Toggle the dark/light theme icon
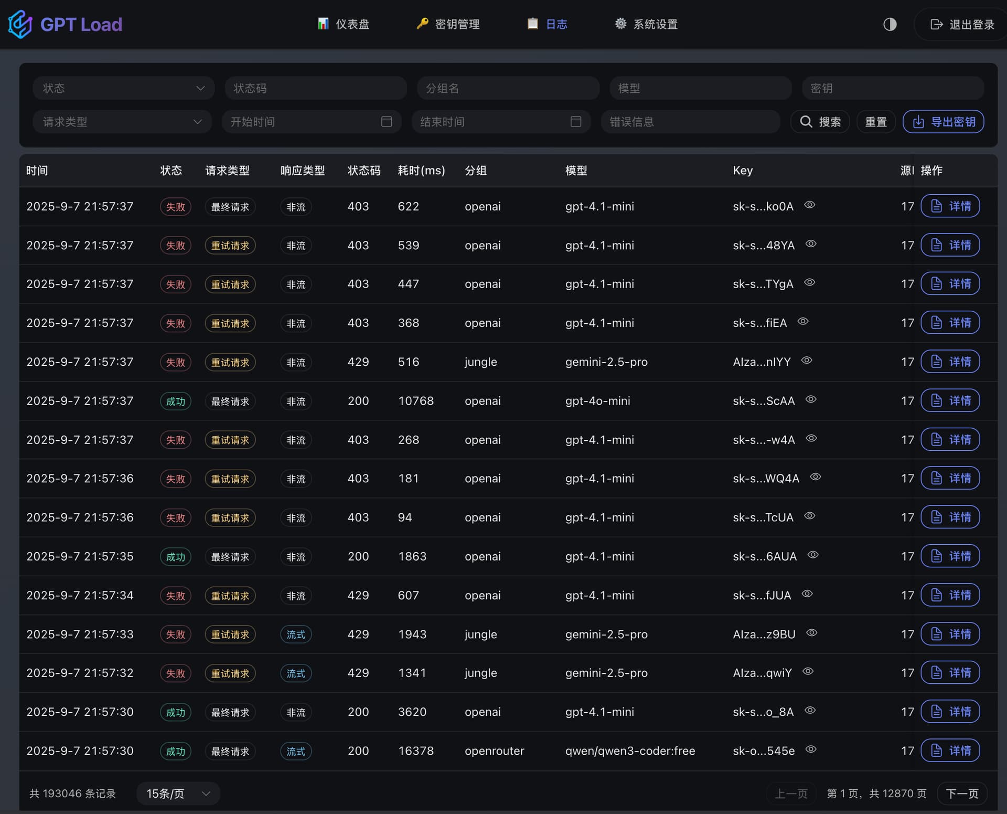Image resolution: width=1007 pixels, height=814 pixels. point(890,24)
